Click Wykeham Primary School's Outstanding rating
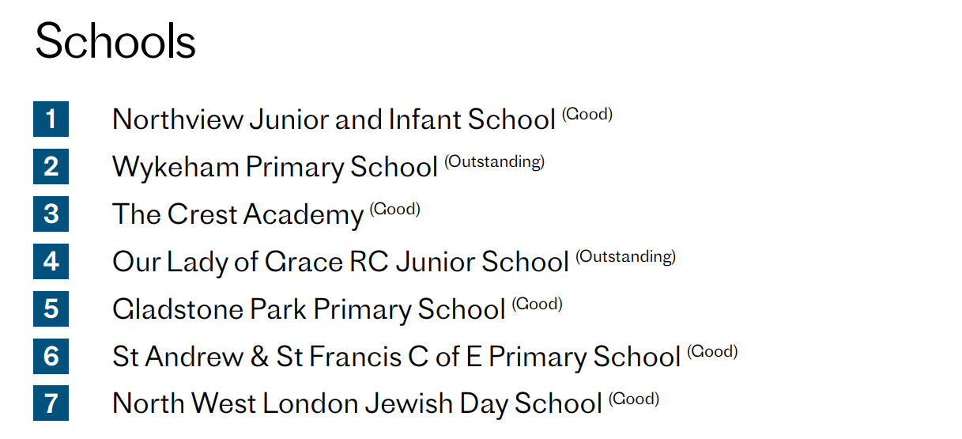The height and width of the screenshot is (439, 962). 494,162
